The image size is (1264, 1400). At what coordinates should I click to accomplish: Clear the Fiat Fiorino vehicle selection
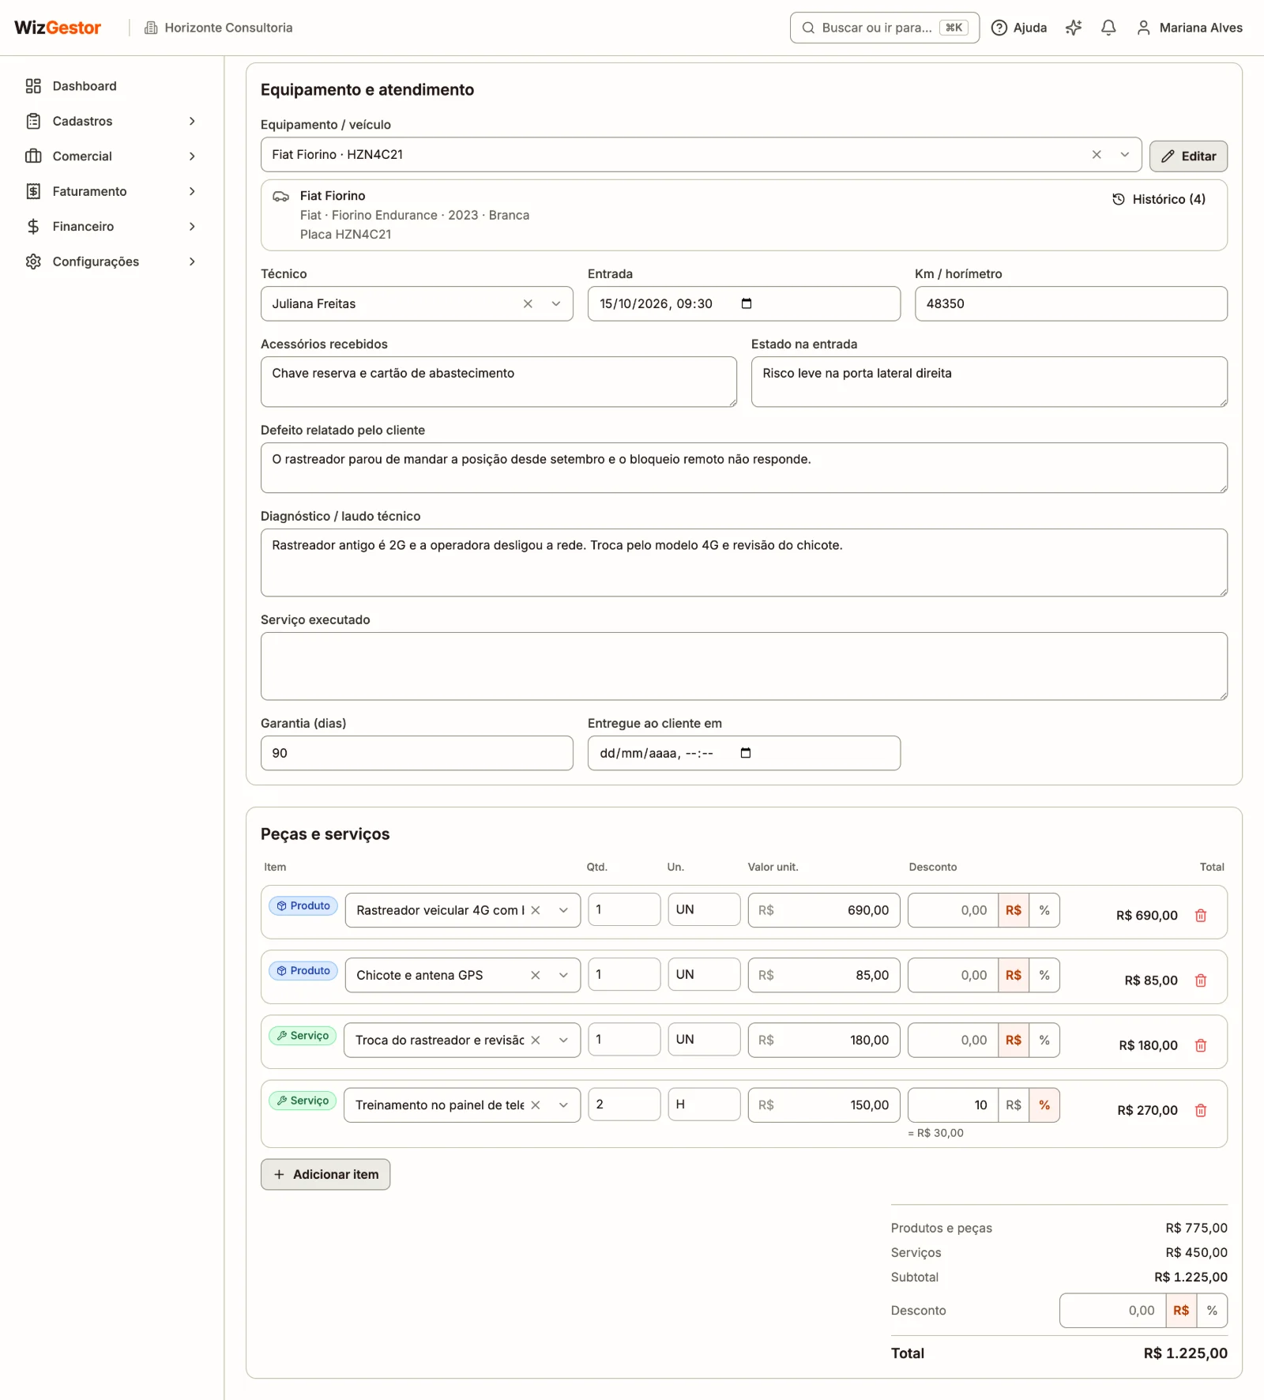point(1097,155)
